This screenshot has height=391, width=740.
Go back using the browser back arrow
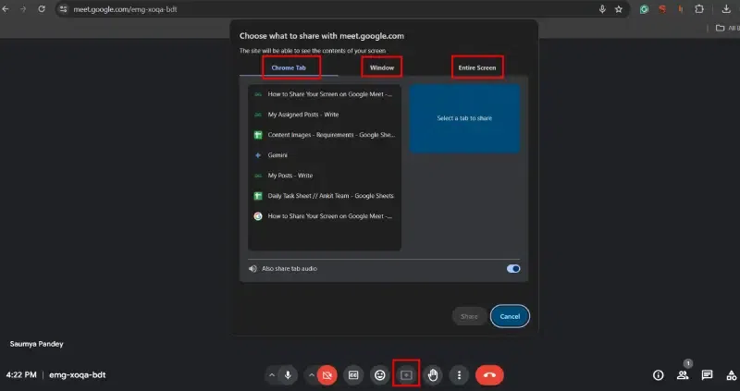point(6,9)
